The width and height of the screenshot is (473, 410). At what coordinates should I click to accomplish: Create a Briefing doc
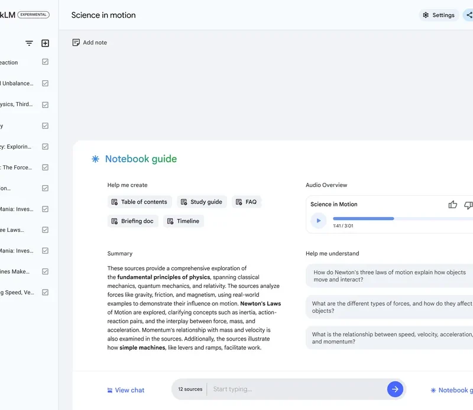coord(132,221)
